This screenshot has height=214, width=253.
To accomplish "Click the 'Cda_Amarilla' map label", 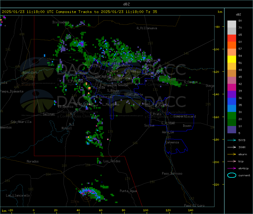I will 21,122.
